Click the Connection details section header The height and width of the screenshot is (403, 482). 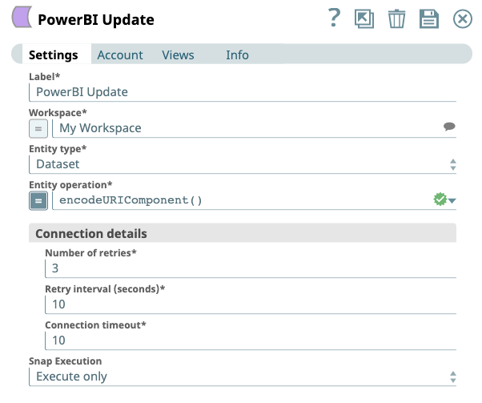(243, 233)
